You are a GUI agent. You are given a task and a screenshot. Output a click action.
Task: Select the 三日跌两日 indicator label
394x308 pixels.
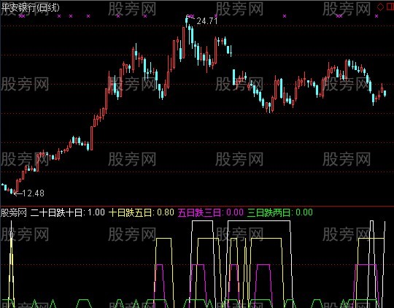tap(269, 212)
